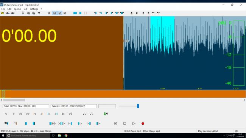This screenshot has height=138, width=246.
Task: Click the scissors Cut button in bottom row
Action: coord(6,123)
